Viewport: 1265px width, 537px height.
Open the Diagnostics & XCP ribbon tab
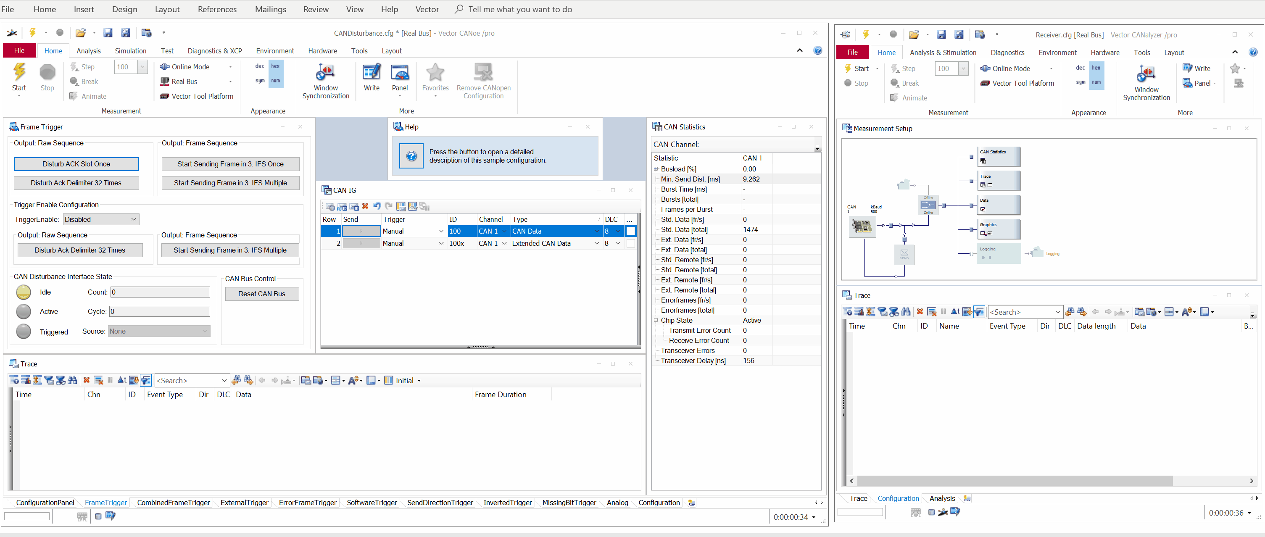[x=215, y=50]
